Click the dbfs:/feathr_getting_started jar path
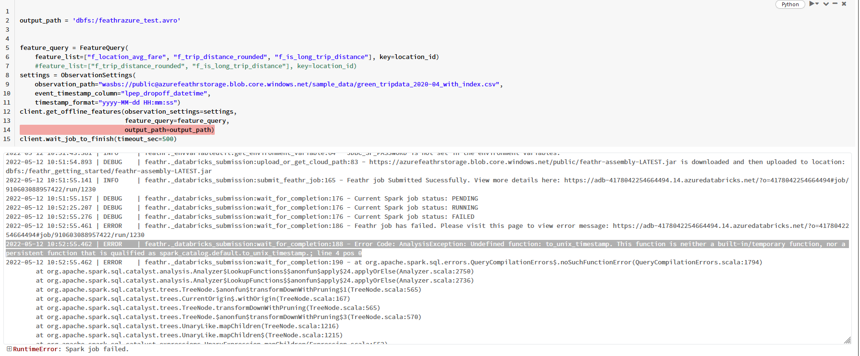 coord(109,171)
